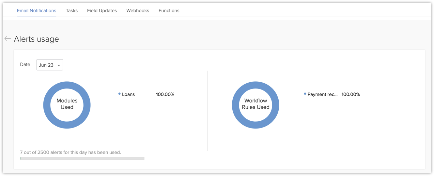The image size is (434, 176).
Task: Click the Alerts usage page heading
Action: pyautogui.click(x=37, y=39)
